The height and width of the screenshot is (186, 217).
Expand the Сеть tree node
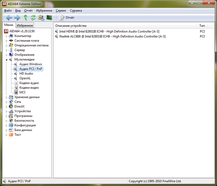(x=6, y=102)
